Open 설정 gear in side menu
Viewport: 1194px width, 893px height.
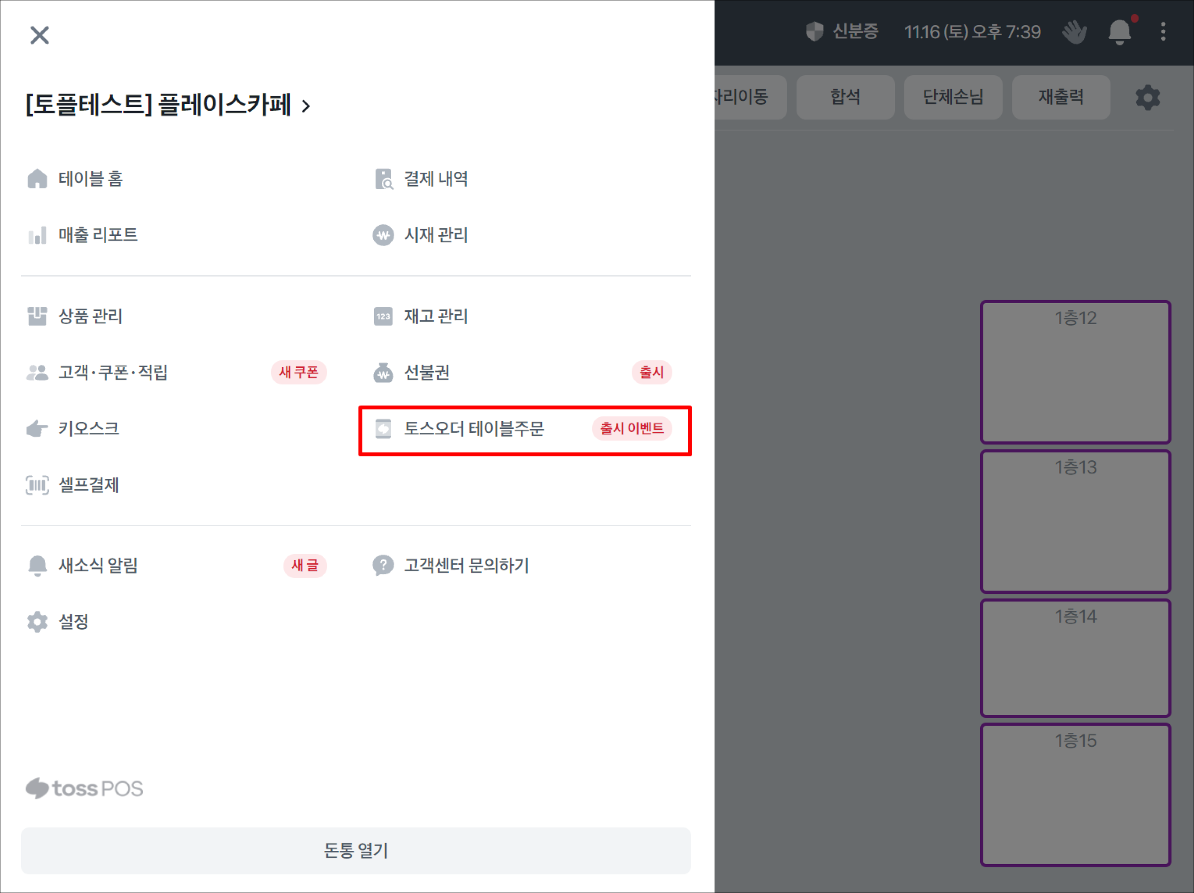pos(37,622)
